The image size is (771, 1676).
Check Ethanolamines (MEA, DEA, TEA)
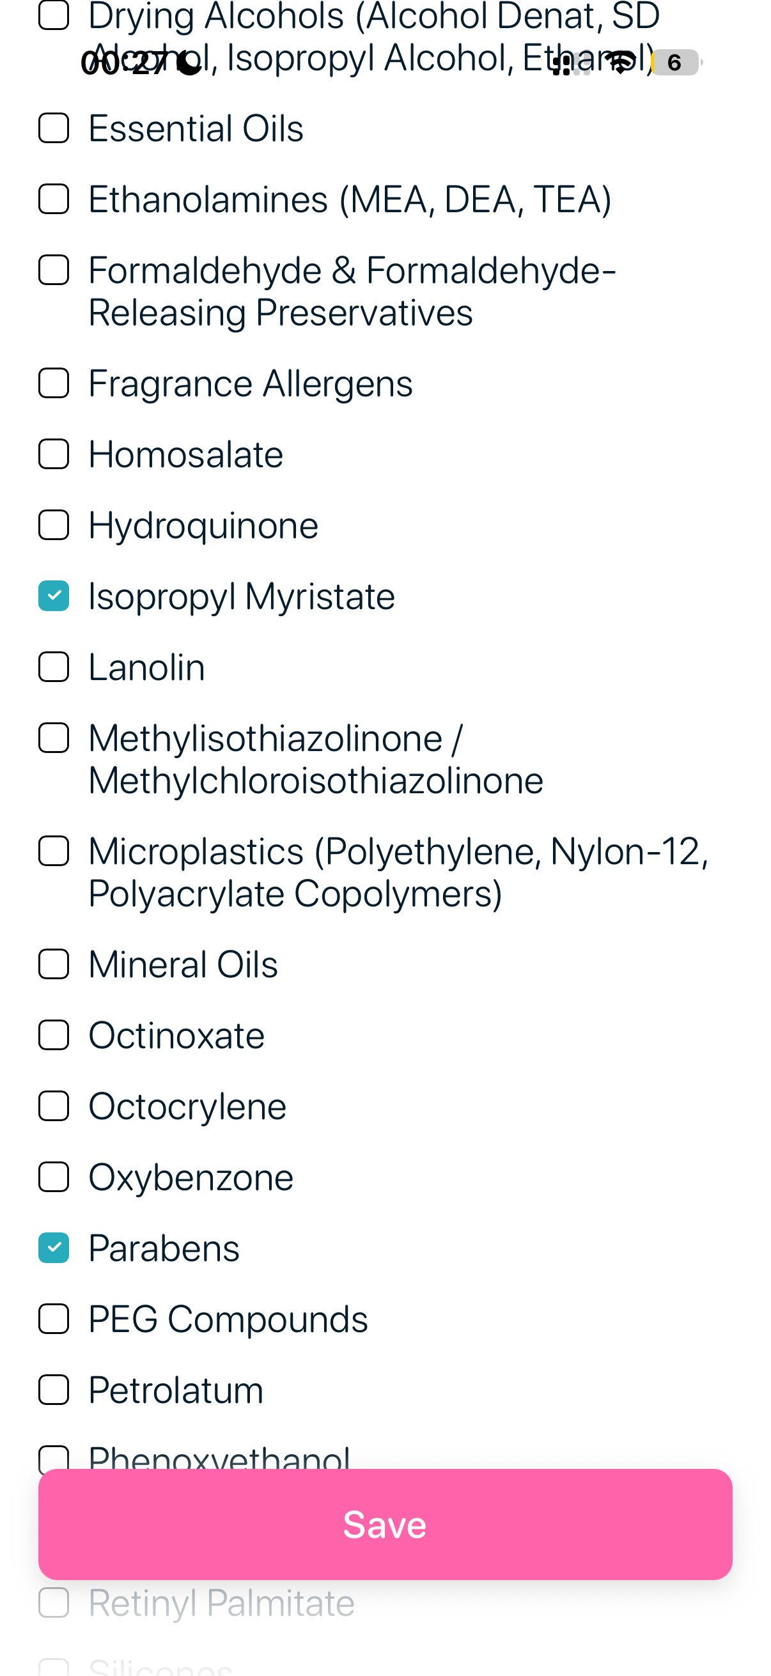(x=54, y=199)
